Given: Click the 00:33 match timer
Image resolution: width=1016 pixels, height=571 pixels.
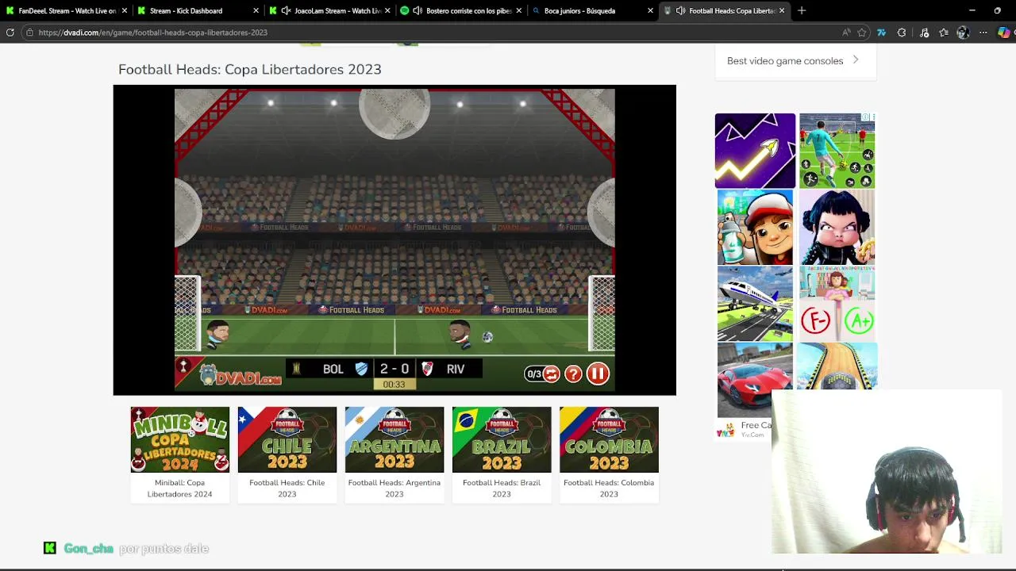Looking at the screenshot, I should (394, 385).
